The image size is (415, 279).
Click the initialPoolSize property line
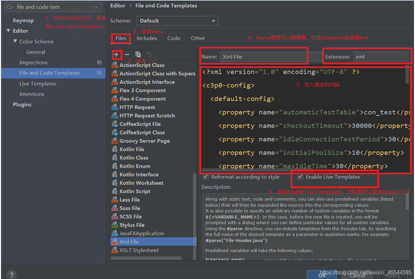click(x=311, y=153)
